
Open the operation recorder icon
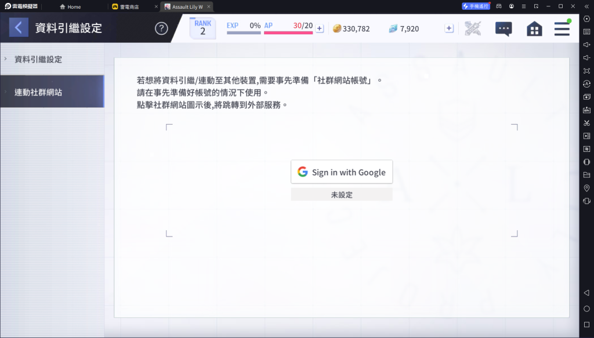pyautogui.click(x=587, y=83)
